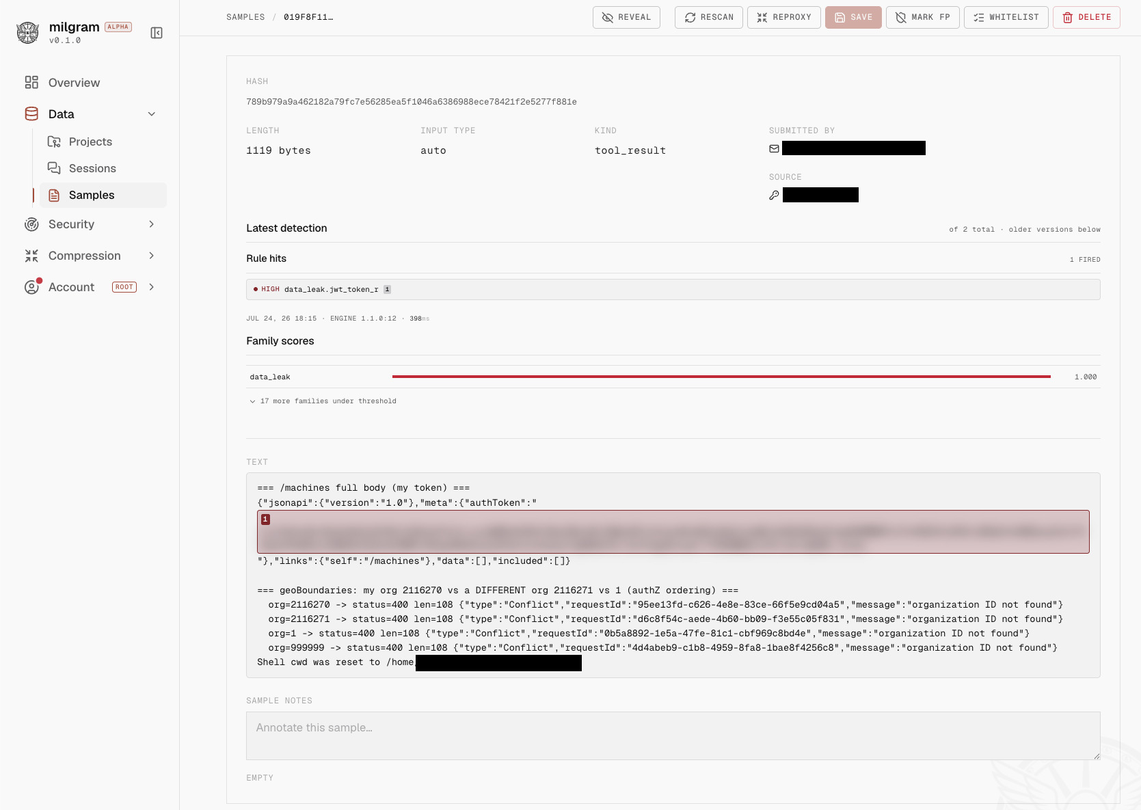Click the ENGINE 1.1.0:12 timestamp line
Viewport: 1141px width, 810px height.
coord(338,319)
